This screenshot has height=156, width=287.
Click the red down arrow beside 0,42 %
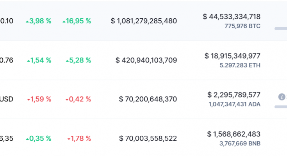click(x=67, y=100)
